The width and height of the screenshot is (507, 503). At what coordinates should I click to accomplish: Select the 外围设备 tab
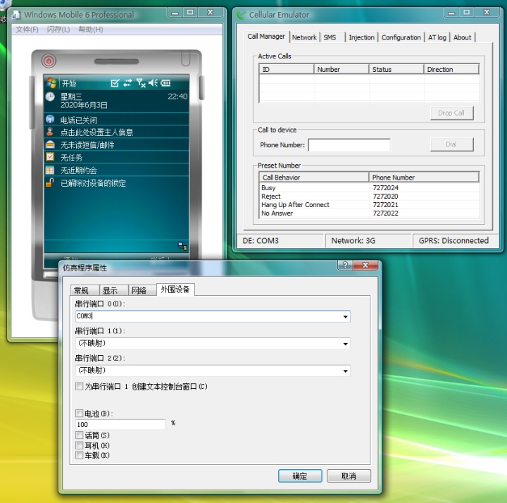(x=175, y=290)
